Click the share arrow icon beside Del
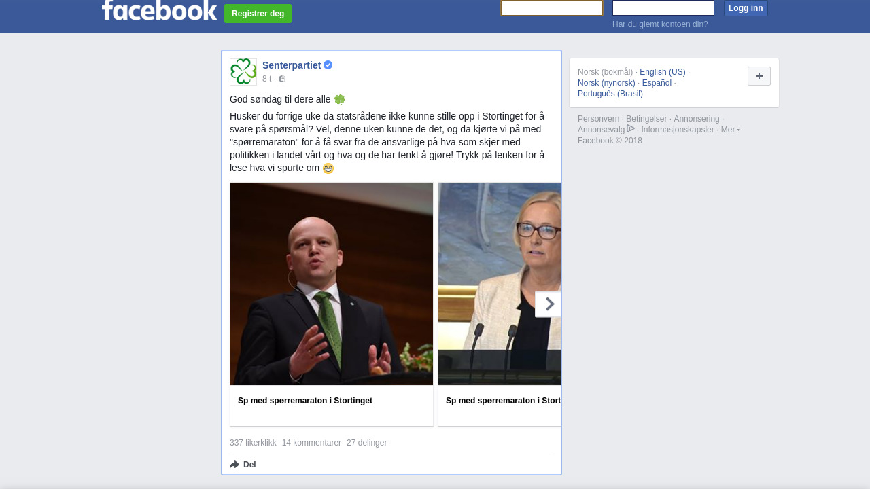870x489 pixels. pyautogui.click(x=234, y=465)
